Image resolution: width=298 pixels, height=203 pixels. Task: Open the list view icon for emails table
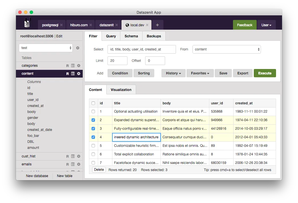point(72,164)
